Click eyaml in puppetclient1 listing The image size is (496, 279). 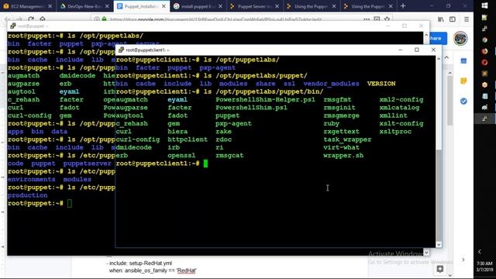pos(177,100)
